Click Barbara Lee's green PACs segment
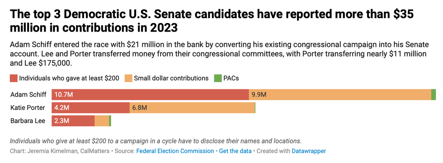443x163 pixels. [x=110, y=121]
